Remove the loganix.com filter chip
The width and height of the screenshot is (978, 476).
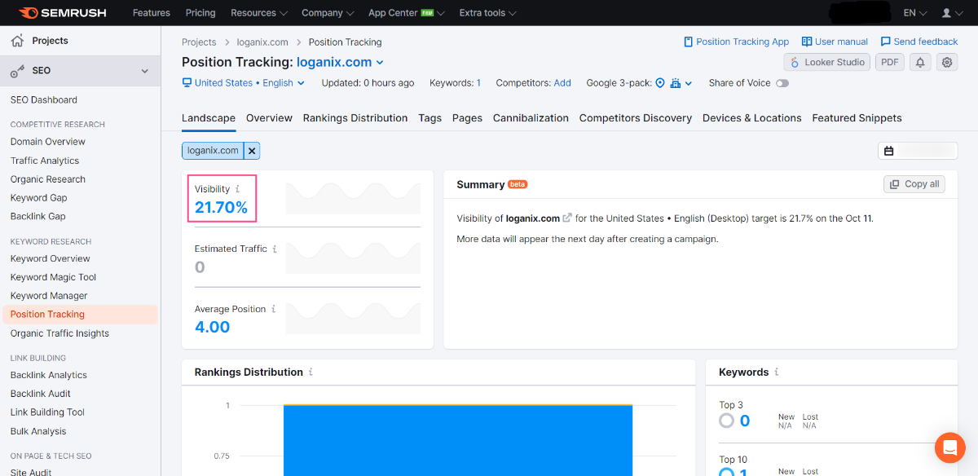pyautogui.click(x=252, y=150)
